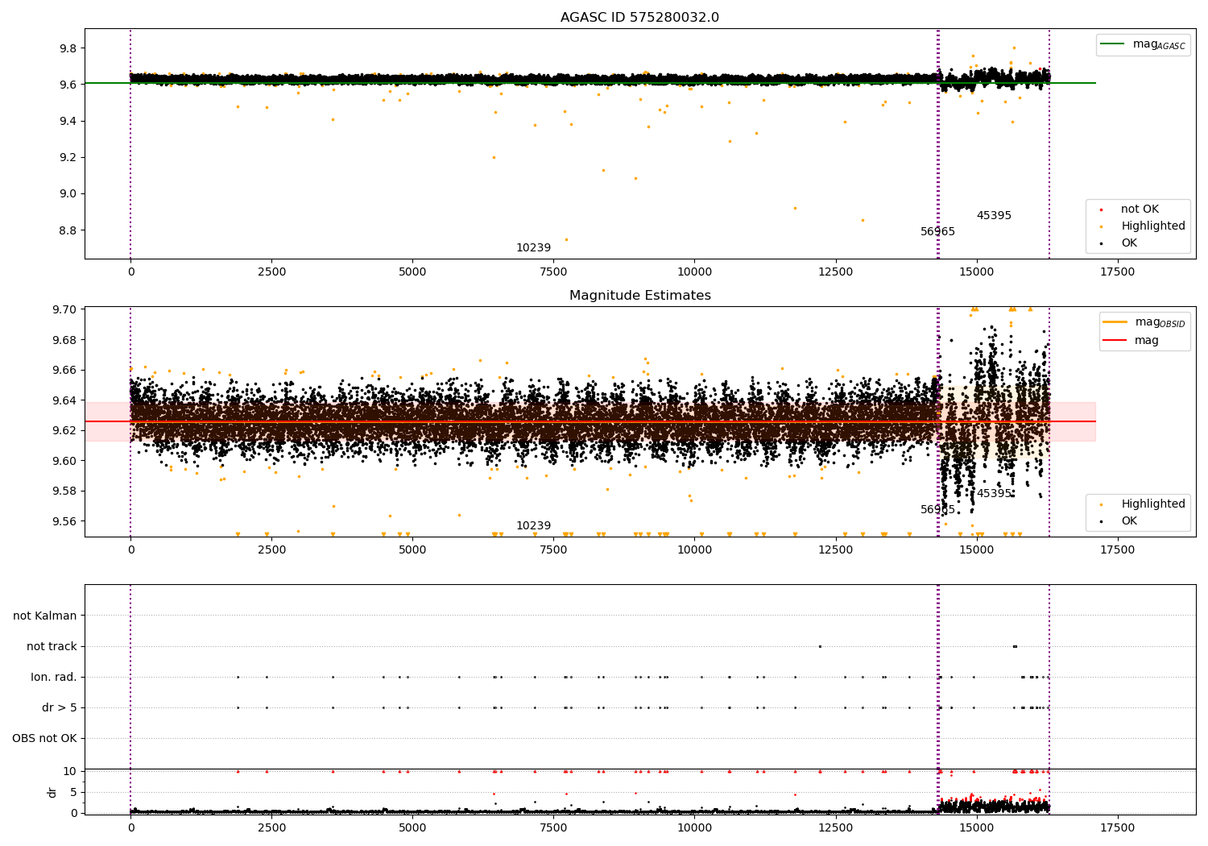Click the 'not track' row label

click(52, 647)
